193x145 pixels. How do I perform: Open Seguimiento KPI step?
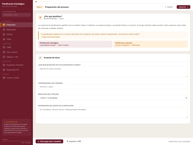pos(16,70)
